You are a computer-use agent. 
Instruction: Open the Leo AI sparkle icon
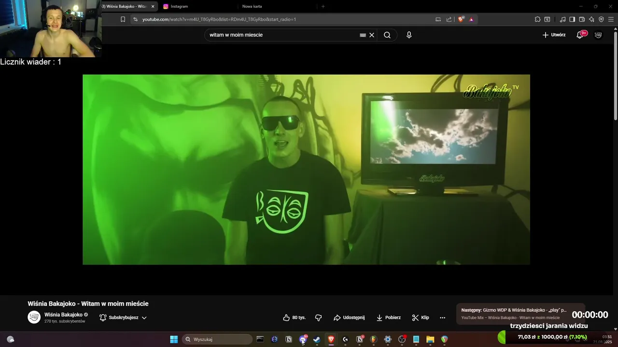click(x=591, y=19)
